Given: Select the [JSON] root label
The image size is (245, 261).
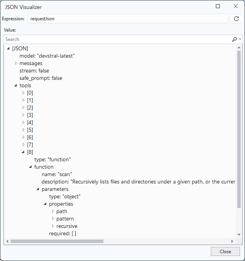Looking at the screenshot, I should tap(20, 49).
